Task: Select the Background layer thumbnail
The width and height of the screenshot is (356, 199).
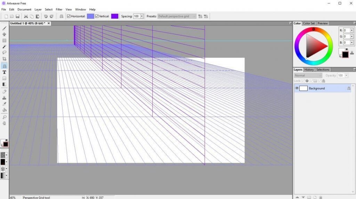Action: (303, 88)
